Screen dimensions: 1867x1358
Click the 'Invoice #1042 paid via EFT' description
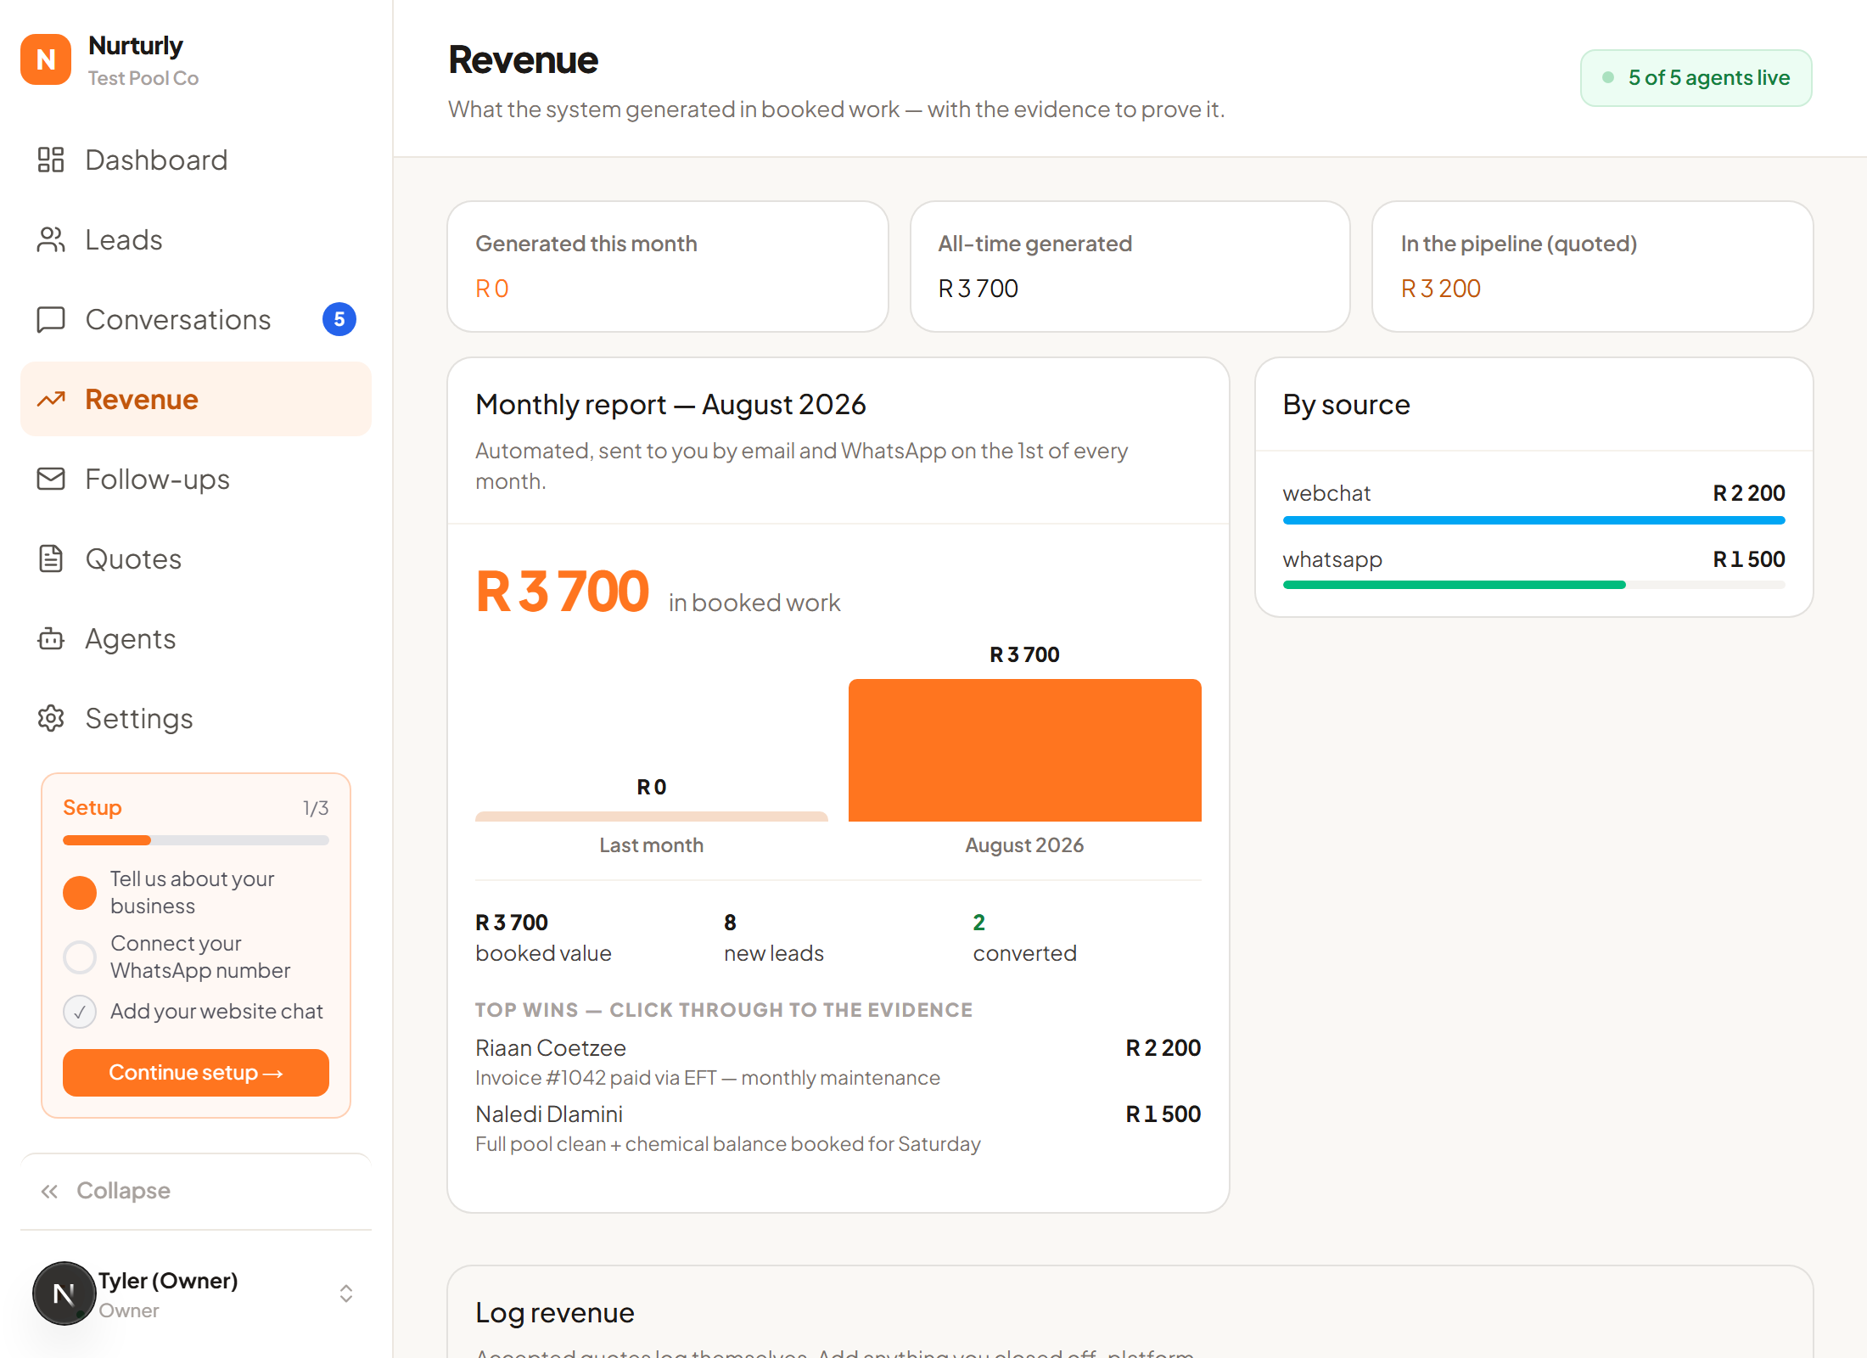(708, 1078)
